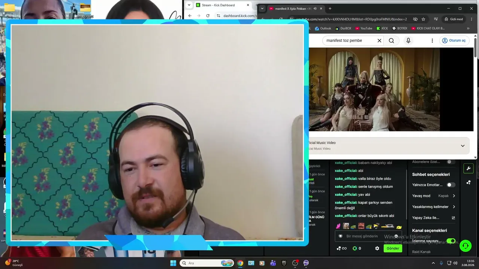
Task: Click chat message 'onlar büyük sıkıntı abi'
Action: pyautogui.click(x=376, y=216)
